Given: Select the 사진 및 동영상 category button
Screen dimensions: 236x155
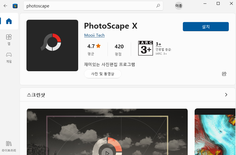Looking at the screenshot, I should pyautogui.click(x=103, y=74).
